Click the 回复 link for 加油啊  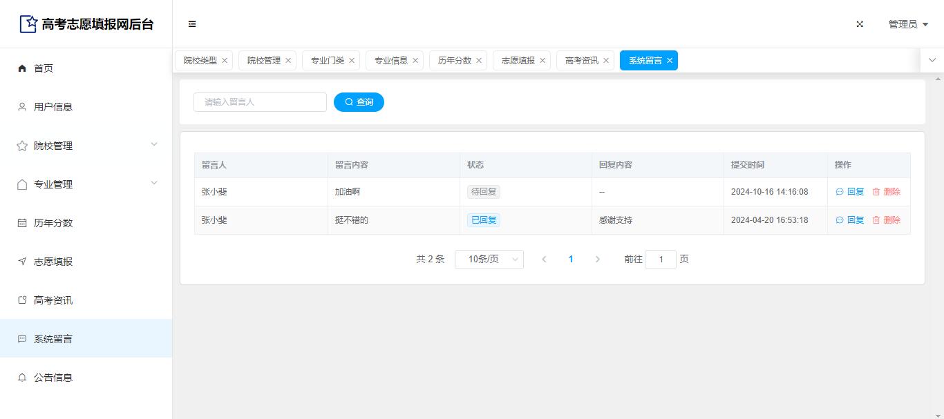(x=850, y=192)
